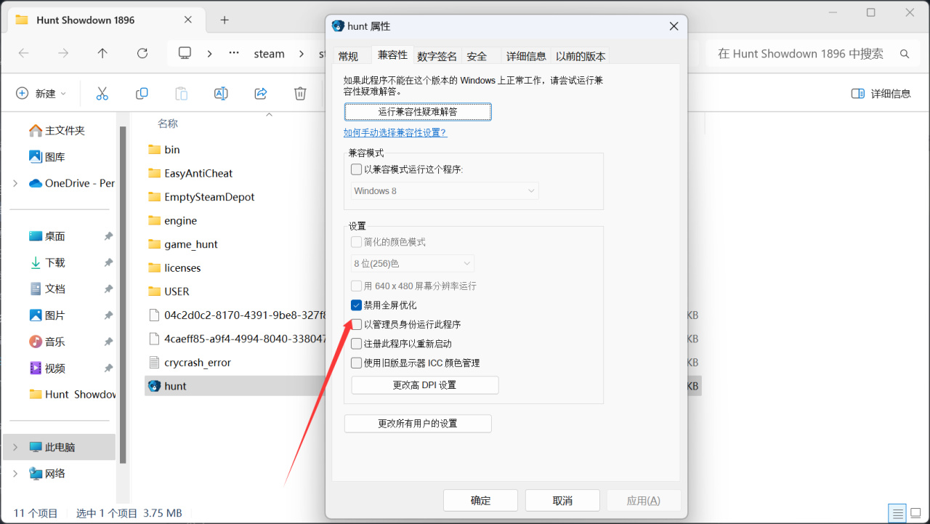Viewport: 930px width, 524px height.
Task: Expand 此电脑 in the sidebar
Action: (15, 447)
